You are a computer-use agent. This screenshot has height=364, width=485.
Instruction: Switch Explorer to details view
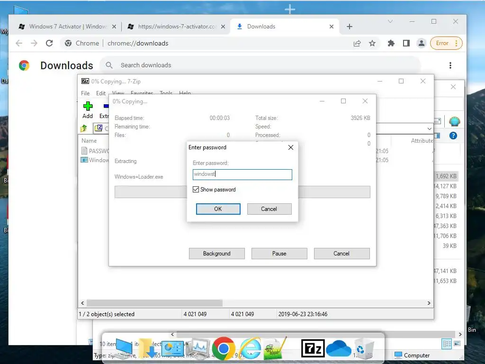pos(447,344)
